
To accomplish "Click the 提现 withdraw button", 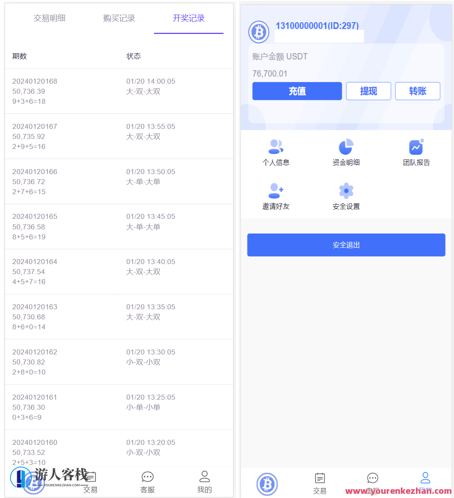I will (368, 91).
